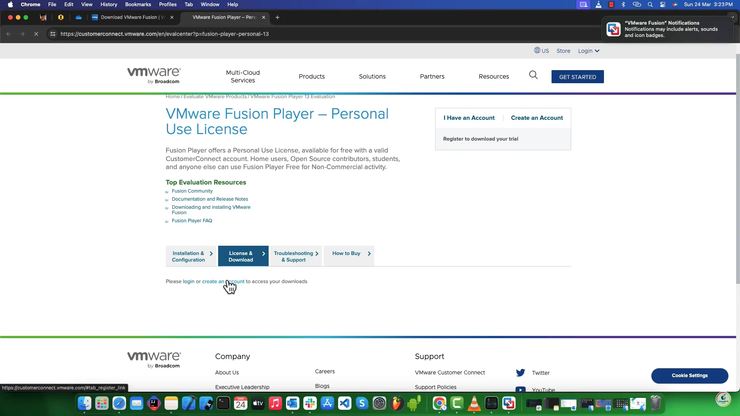Screen dimensions: 740x416
Task: Switch to the Create an Account tab
Action: pos(537,118)
